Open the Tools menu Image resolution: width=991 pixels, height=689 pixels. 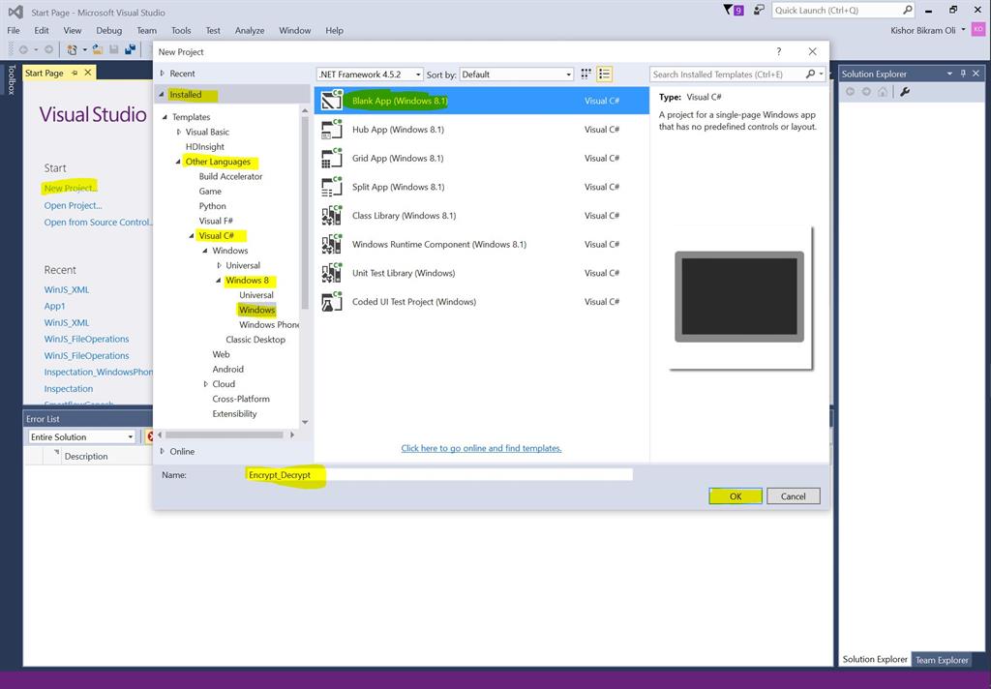point(181,30)
